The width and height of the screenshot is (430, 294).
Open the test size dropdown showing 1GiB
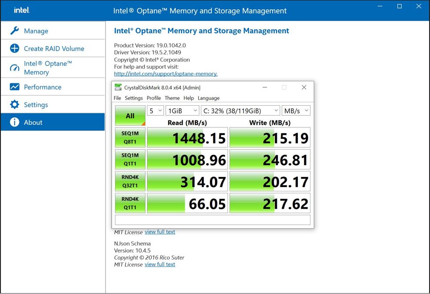[182, 110]
